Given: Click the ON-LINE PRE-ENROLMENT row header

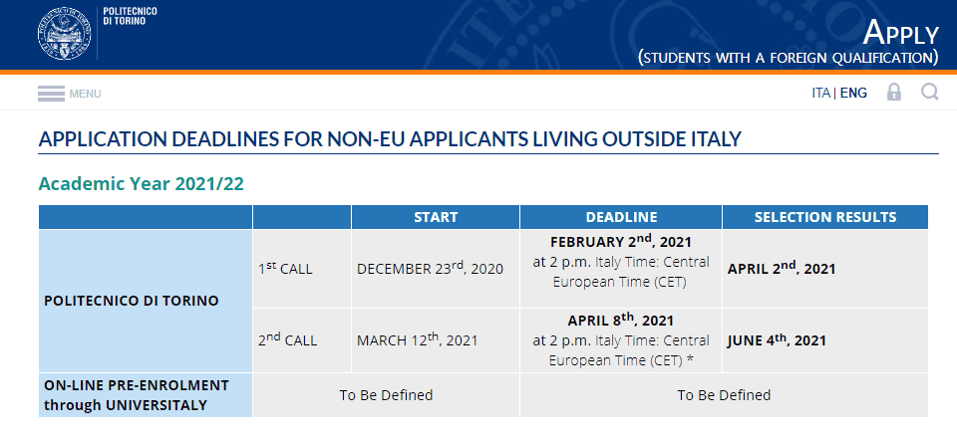Looking at the screenshot, I should click(x=146, y=395).
